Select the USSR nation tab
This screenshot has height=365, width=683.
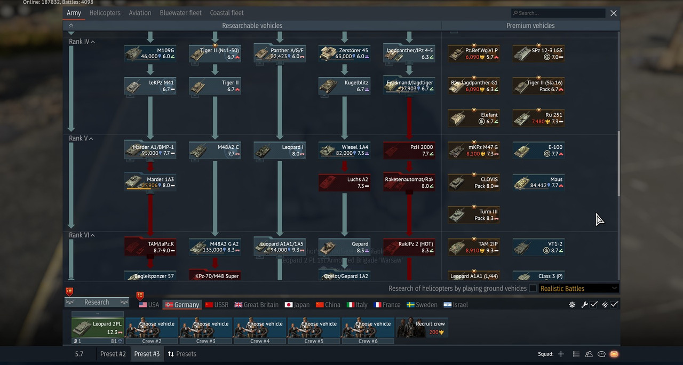[217, 305]
